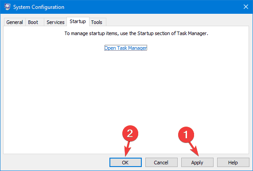Screen dimensions: 253x171
Task: Click the 'To manage startup items' text
Action: (x=136, y=33)
